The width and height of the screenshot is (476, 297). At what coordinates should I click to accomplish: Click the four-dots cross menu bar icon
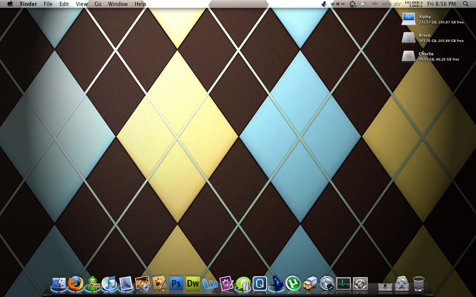[x=374, y=4]
